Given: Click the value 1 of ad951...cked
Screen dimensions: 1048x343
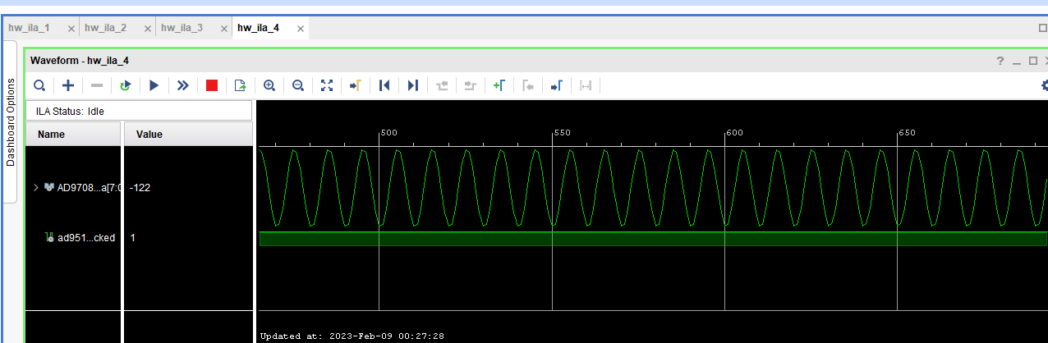Looking at the screenshot, I should click(x=132, y=238).
